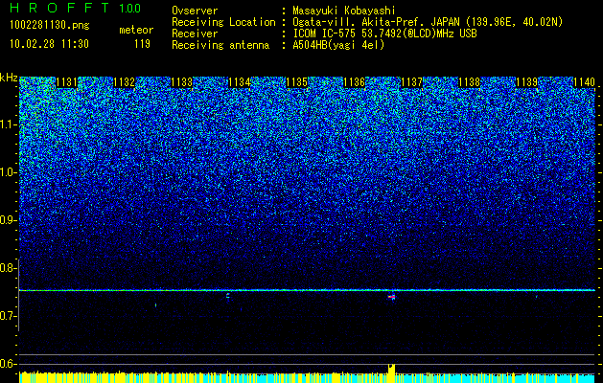Image resolution: width=603 pixels, height=383 pixels.
Task: Click the 1138 time marker
Action: click(x=469, y=82)
